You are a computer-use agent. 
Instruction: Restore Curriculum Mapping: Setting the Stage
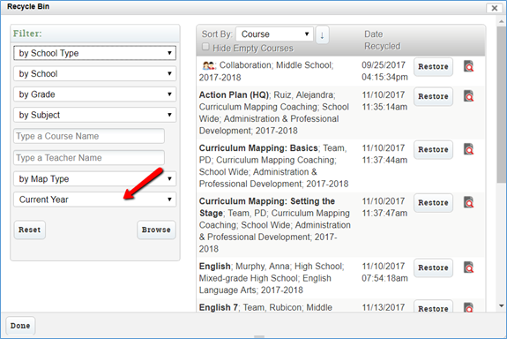pyautogui.click(x=433, y=203)
